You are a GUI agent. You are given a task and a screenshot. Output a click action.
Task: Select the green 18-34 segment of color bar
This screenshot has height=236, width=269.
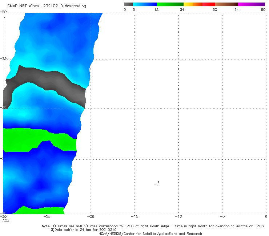coord(170,4)
